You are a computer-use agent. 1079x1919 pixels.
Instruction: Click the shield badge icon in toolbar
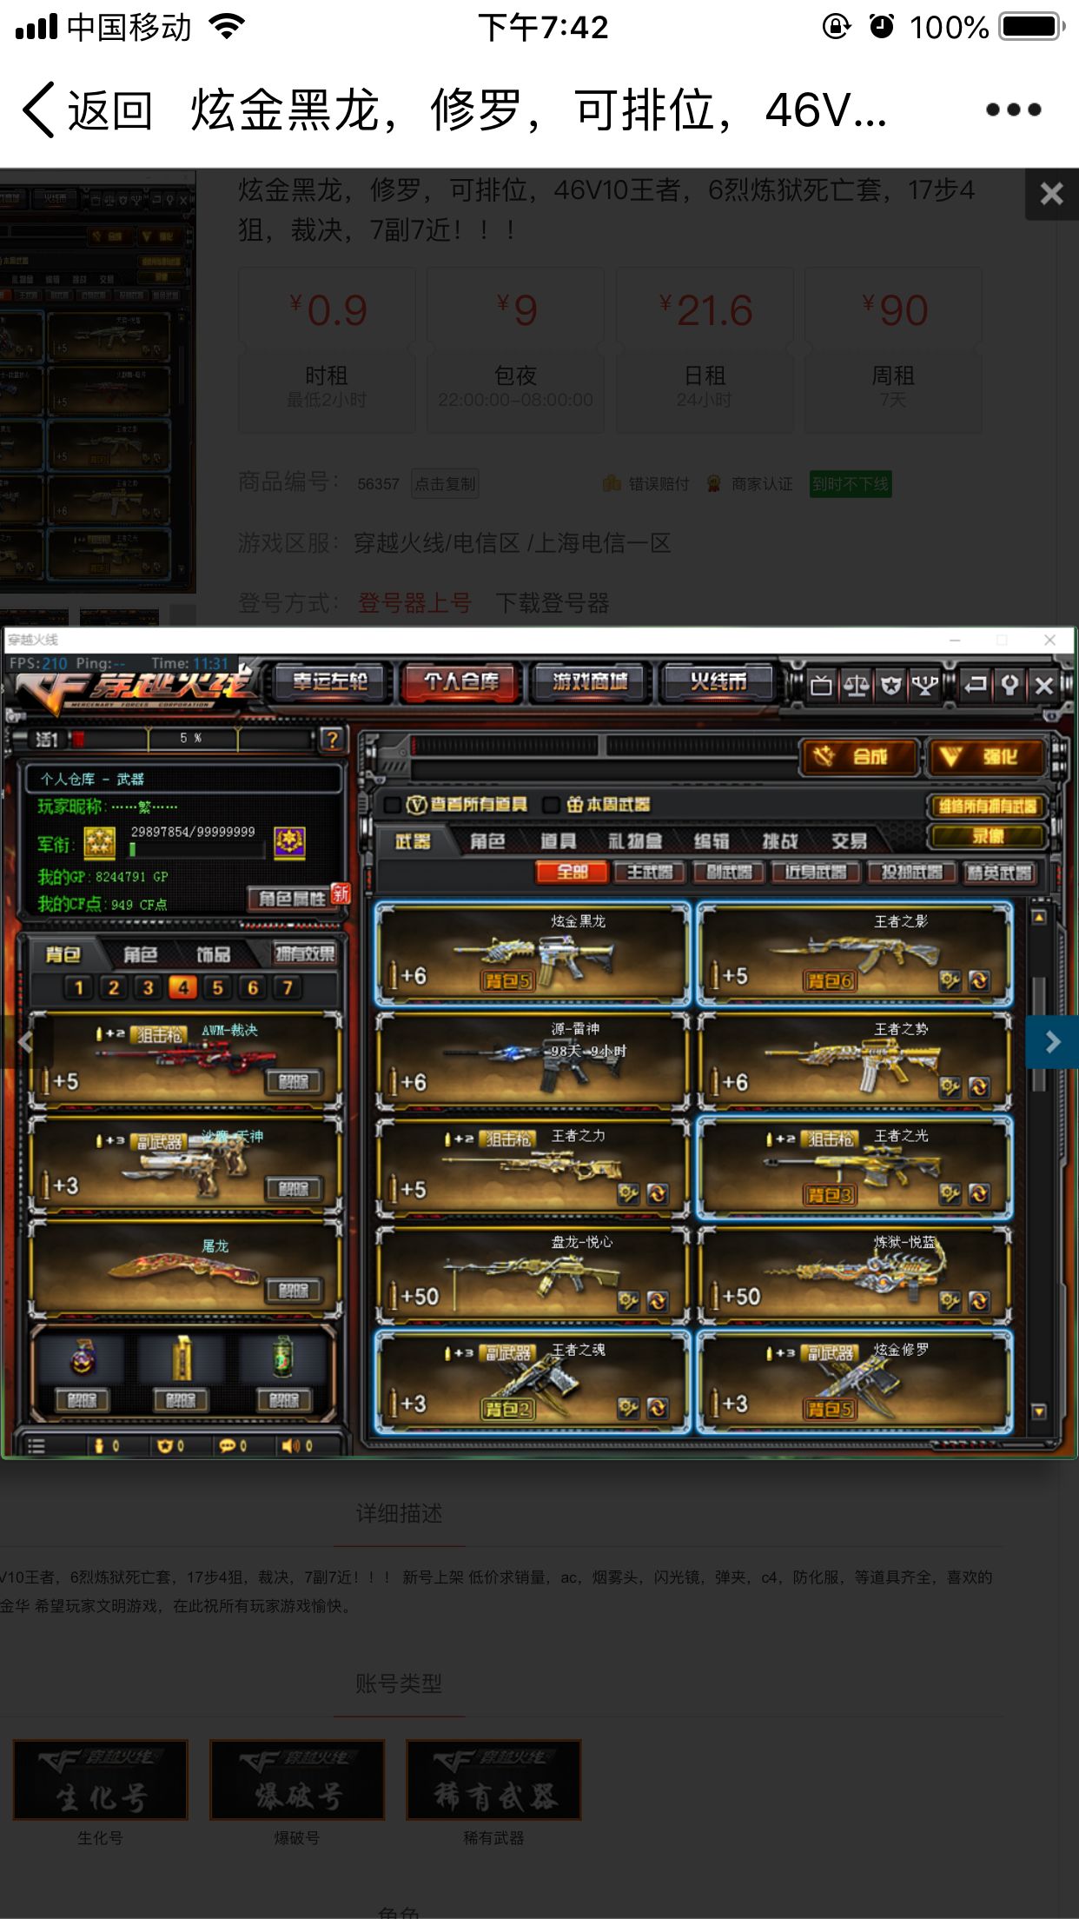click(890, 686)
